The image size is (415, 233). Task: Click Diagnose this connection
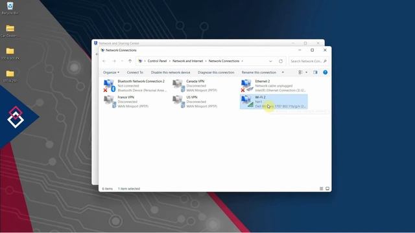point(216,72)
